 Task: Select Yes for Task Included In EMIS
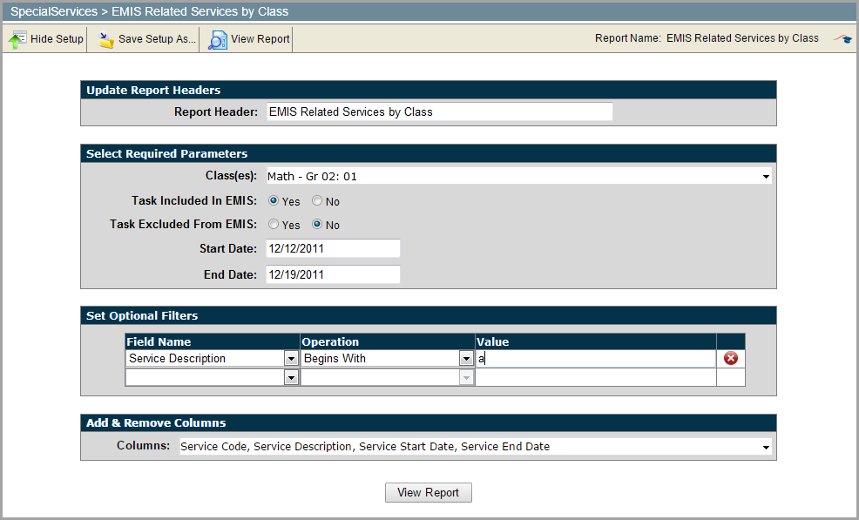274,201
